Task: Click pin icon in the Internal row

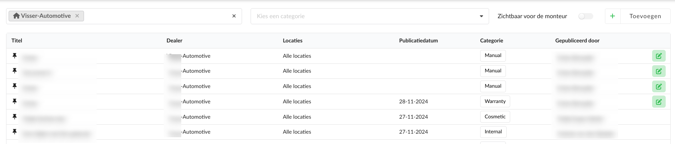Action: (15, 132)
